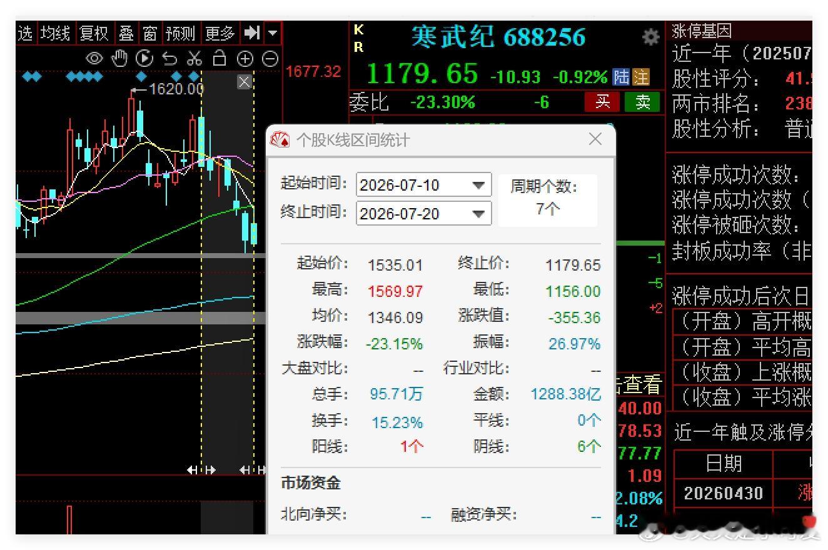The height and width of the screenshot is (550, 828).
Task: Open the 更多 menu
Action: point(220,33)
